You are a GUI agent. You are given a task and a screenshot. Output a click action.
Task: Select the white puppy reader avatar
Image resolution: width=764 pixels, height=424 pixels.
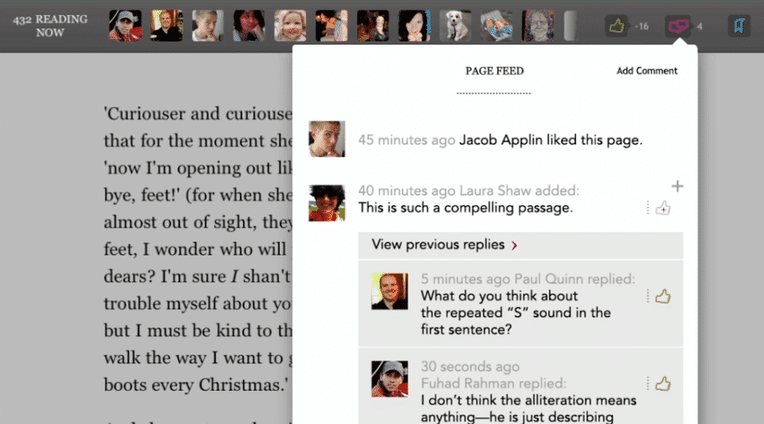[x=456, y=25]
